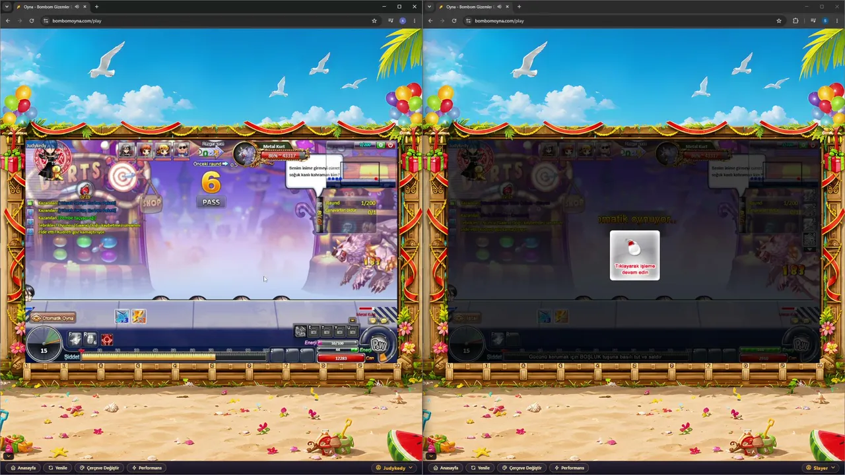Click the E locked item slot in left game
Image resolution: width=845 pixels, height=475 pixels.
(x=314, y=331)
